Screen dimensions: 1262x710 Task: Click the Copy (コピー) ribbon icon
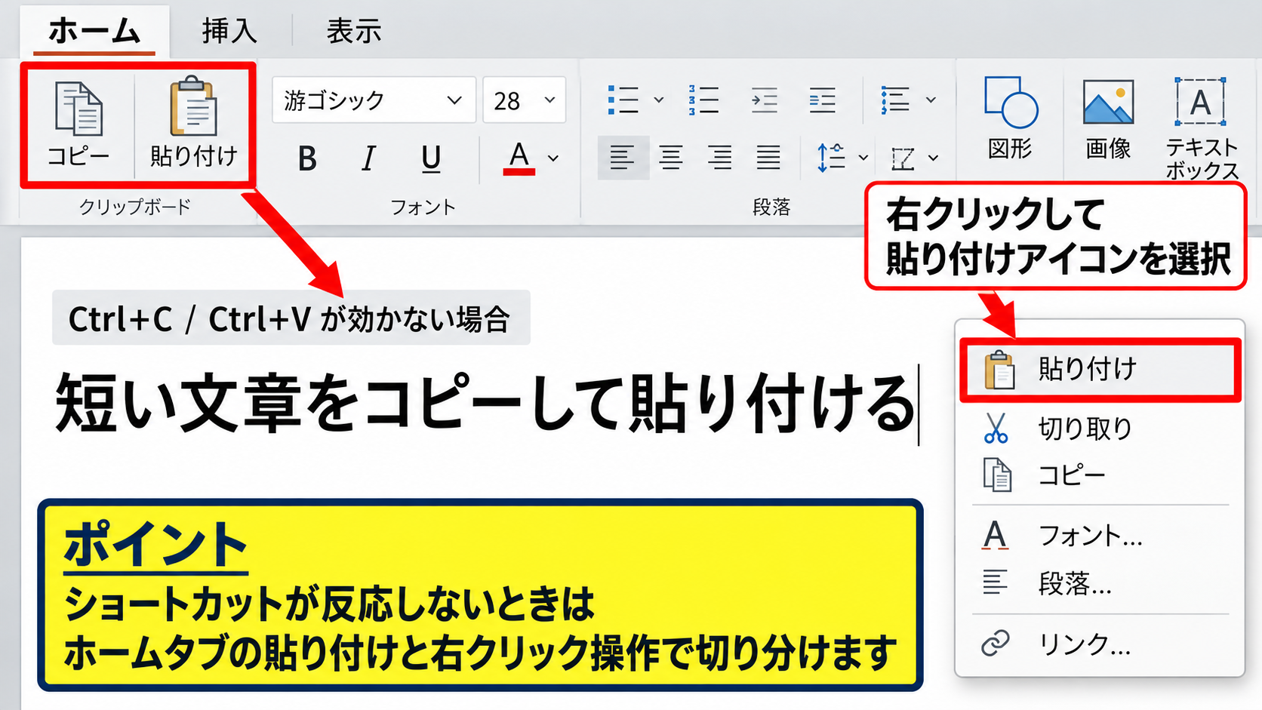pos(78,109)
